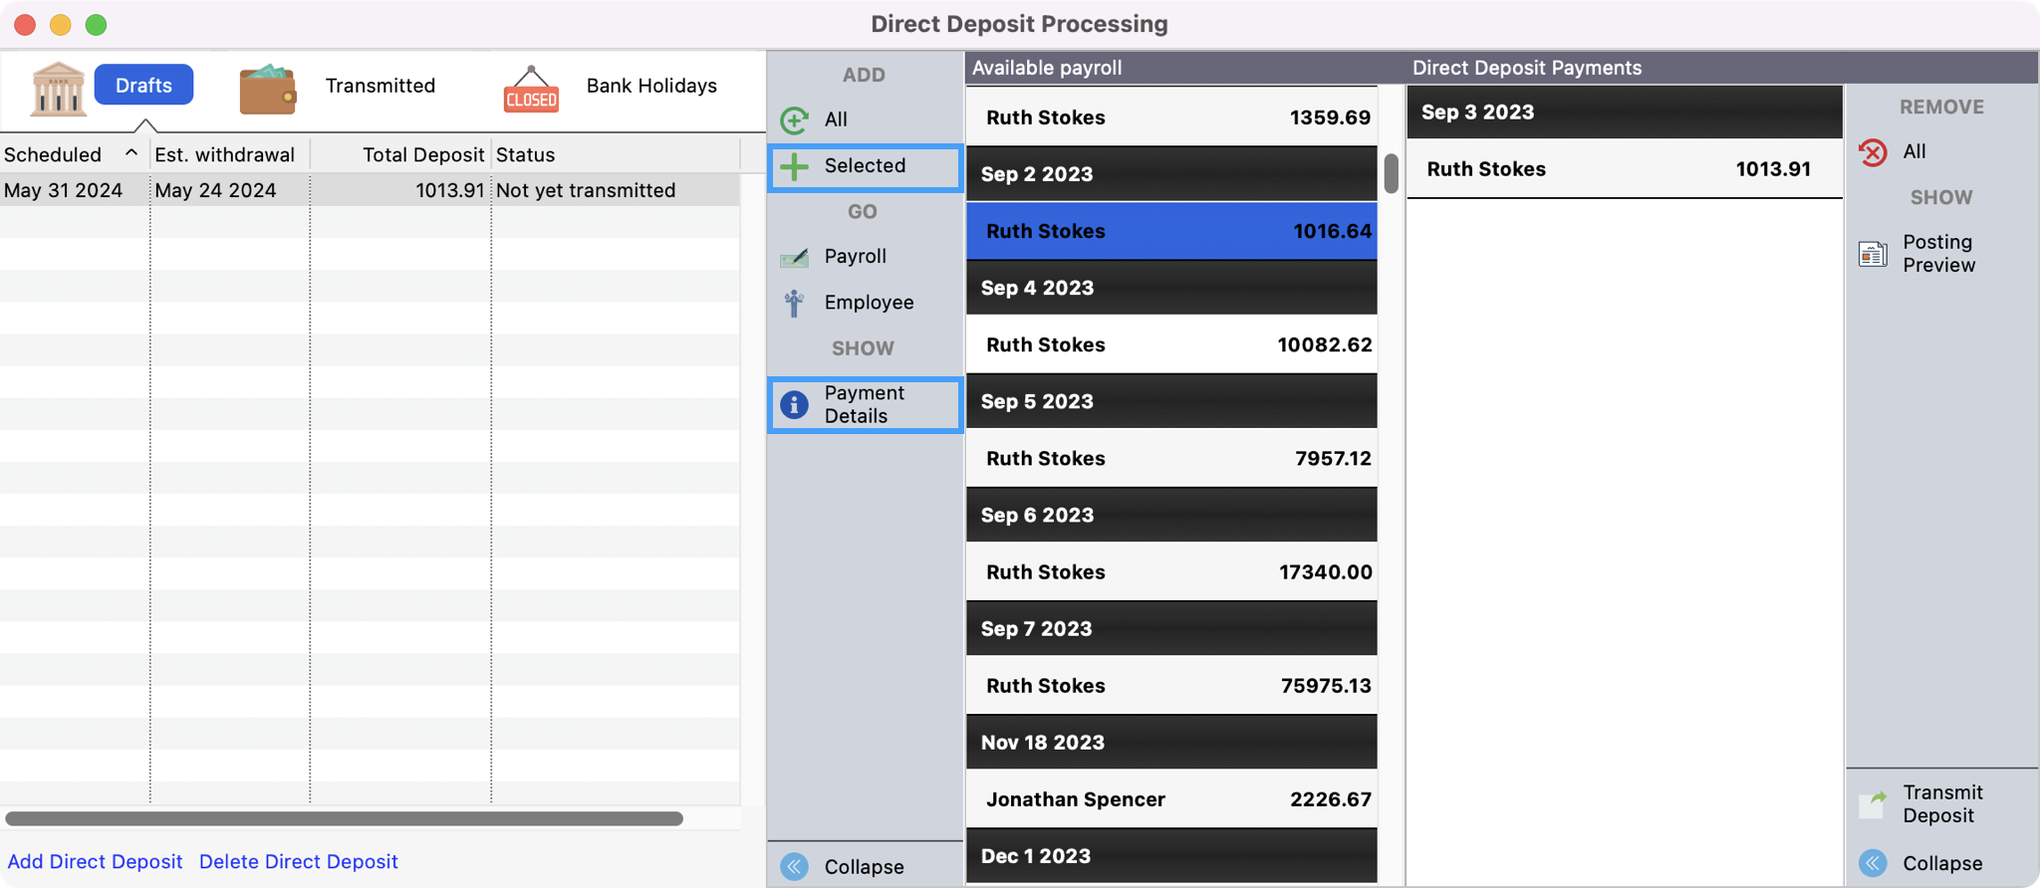2040x888 pixels.
Task: Click the wallet Transmitted icon
Action: (x=267, y=88)
